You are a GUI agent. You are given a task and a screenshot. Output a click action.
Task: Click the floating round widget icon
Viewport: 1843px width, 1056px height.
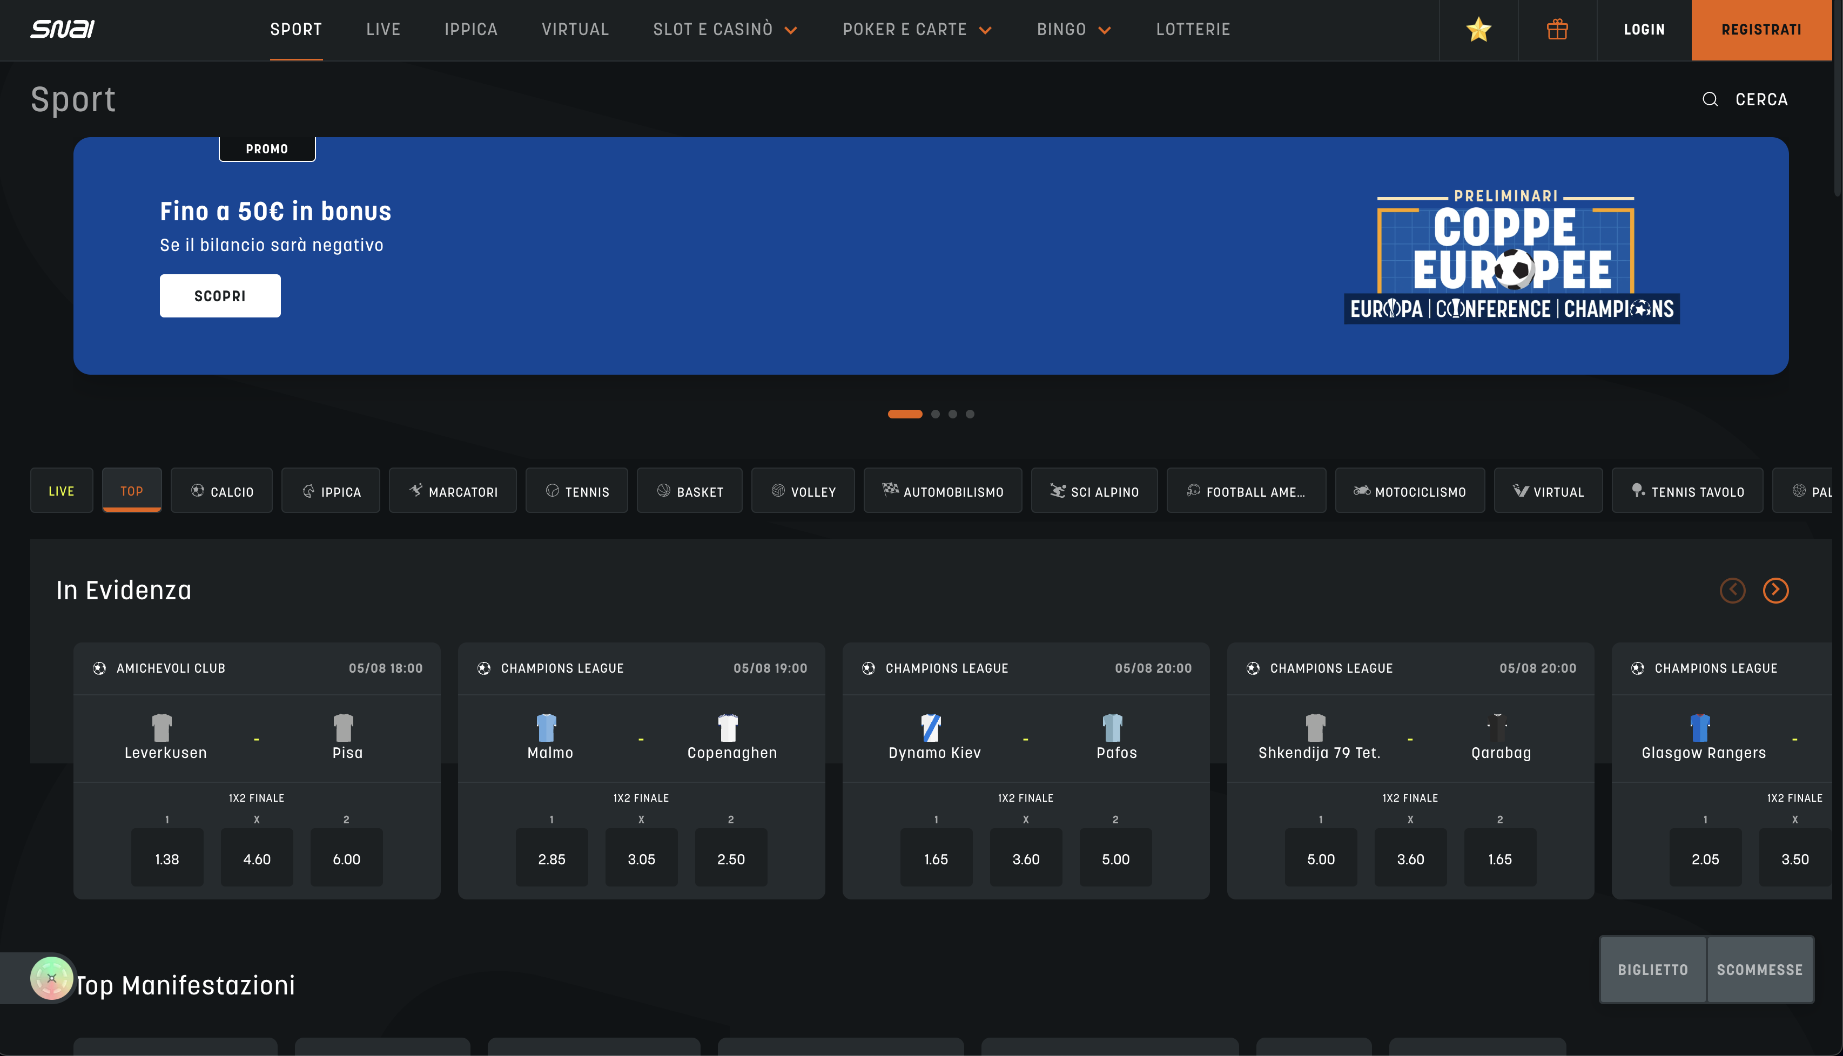tap(51, 978)
